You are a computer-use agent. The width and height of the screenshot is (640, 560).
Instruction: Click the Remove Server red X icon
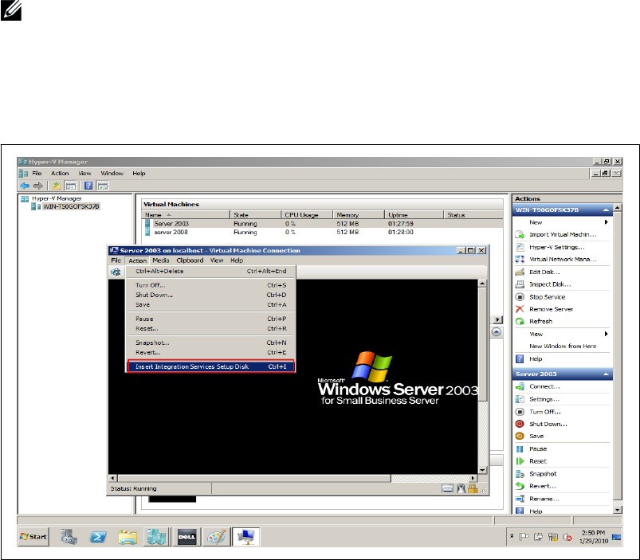point(520,309)
